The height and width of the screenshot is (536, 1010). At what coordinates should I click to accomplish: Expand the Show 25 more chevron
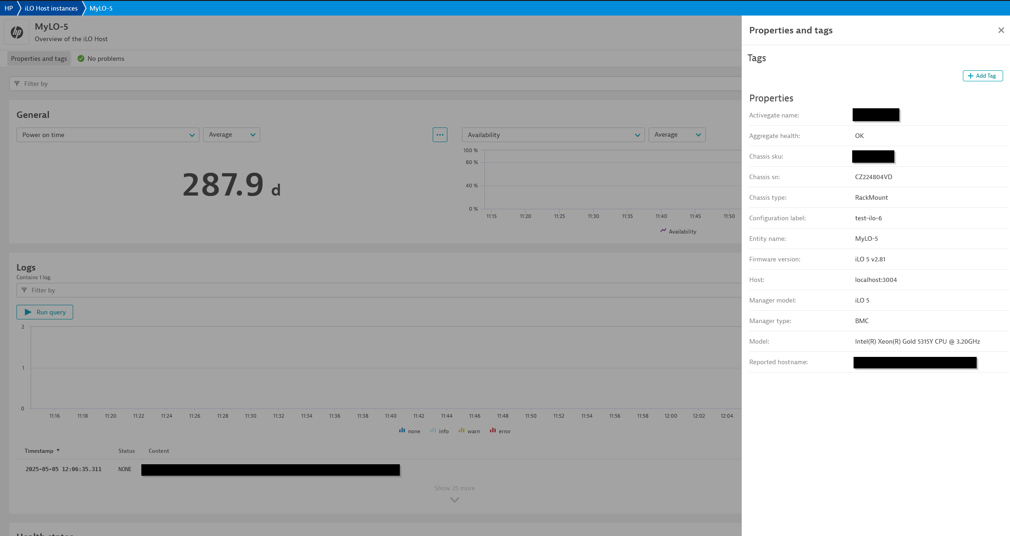click(454, 500)
